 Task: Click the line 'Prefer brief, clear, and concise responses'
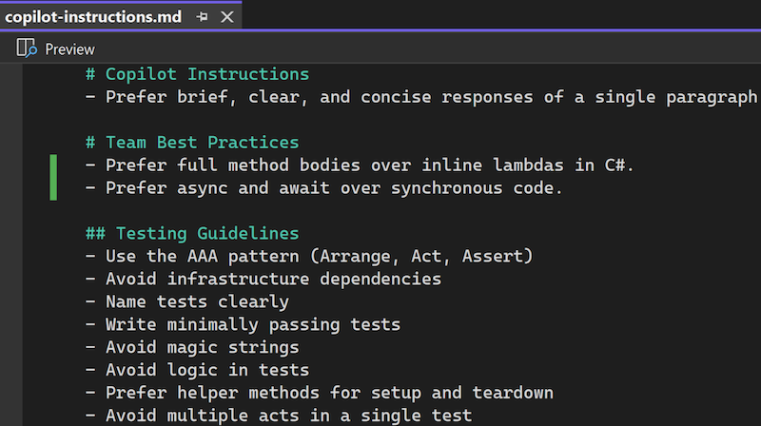421,97
